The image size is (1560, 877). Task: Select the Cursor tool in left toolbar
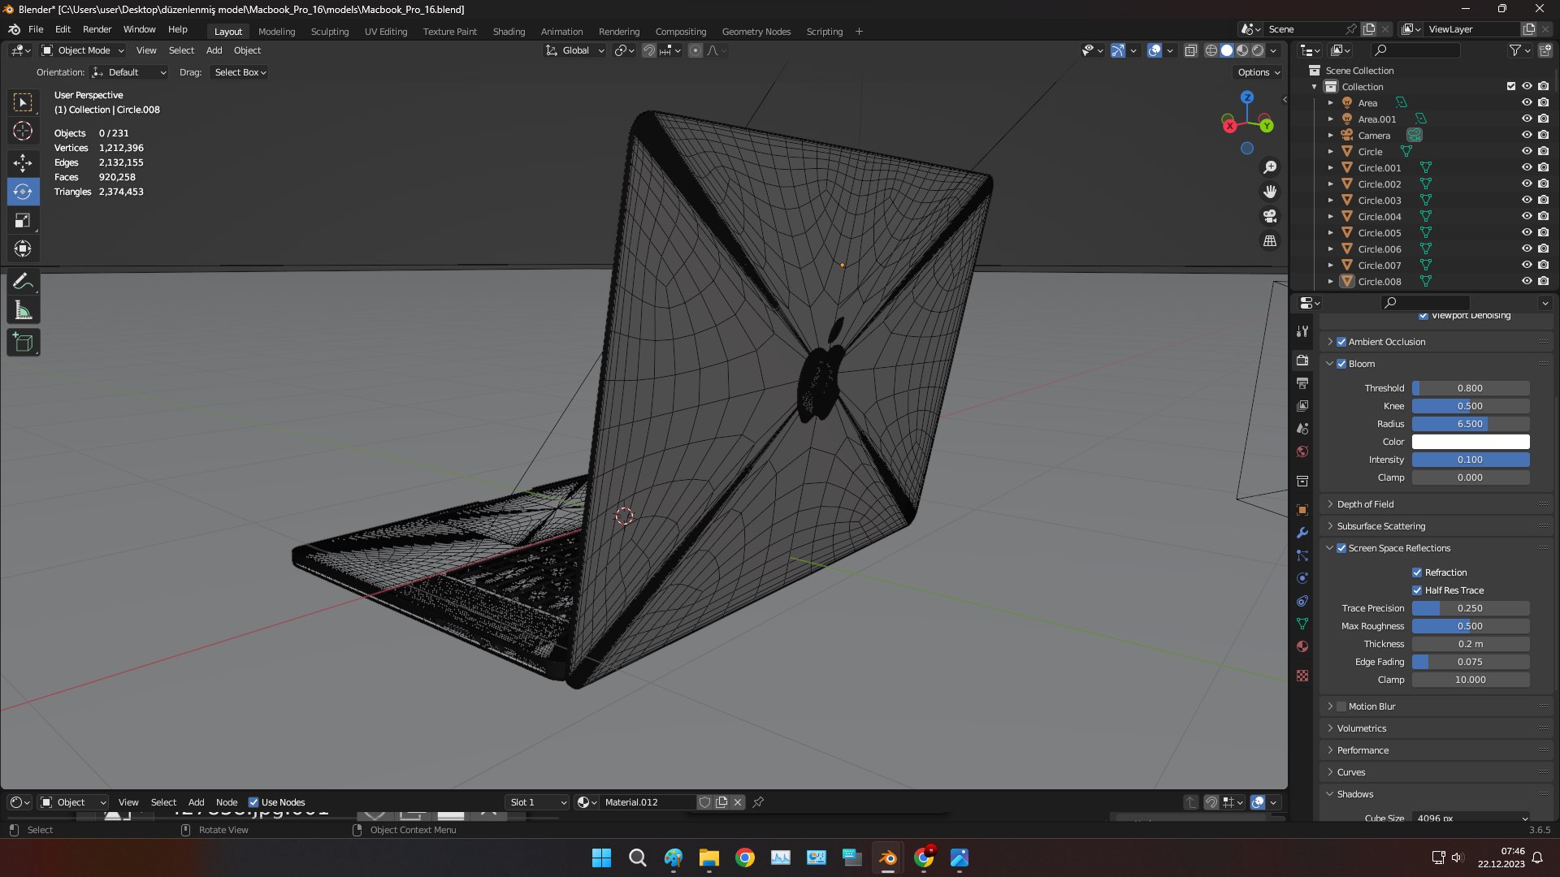coord(23,131)
